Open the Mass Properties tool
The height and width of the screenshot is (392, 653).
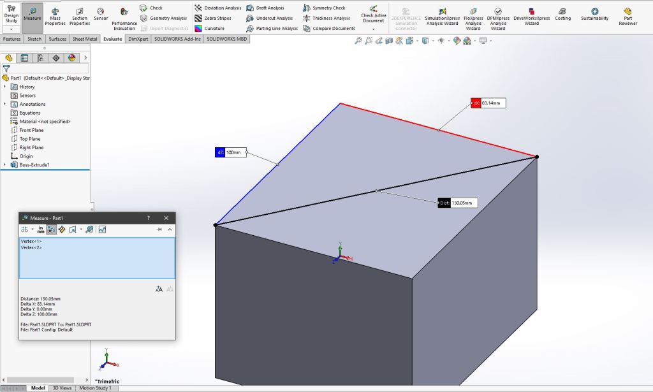coord(55,17)
